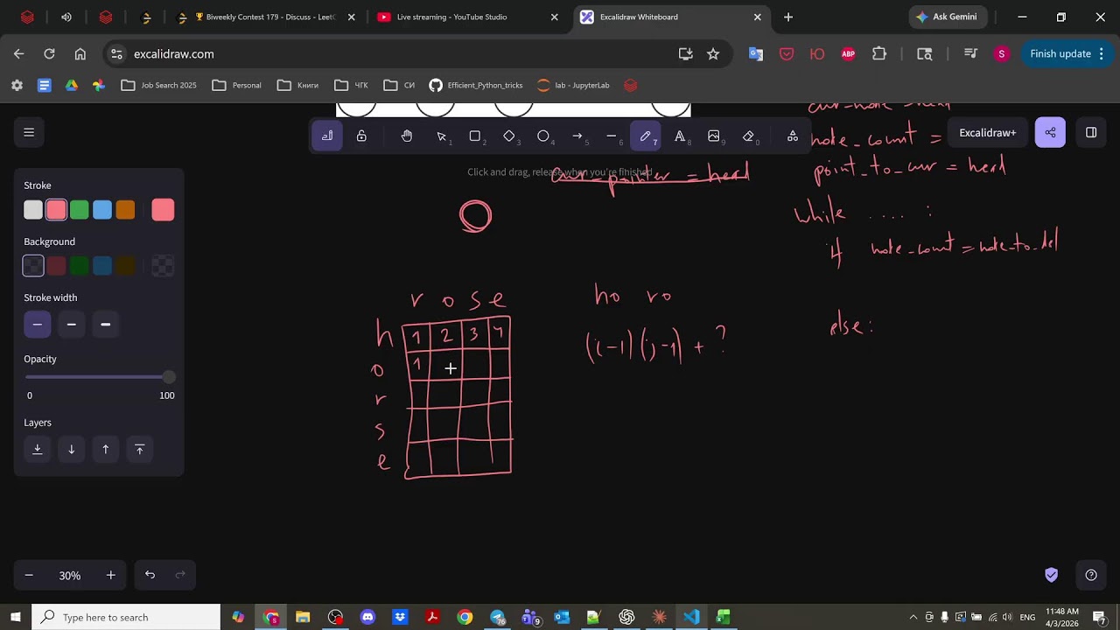This screenshot has height=630, width=1120.
Task: Select the Draw pencil tool
Action: [x=646, y=136]
